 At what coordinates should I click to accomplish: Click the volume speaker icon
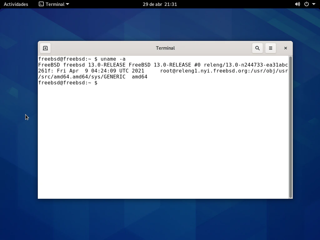[x=297, y=4]
